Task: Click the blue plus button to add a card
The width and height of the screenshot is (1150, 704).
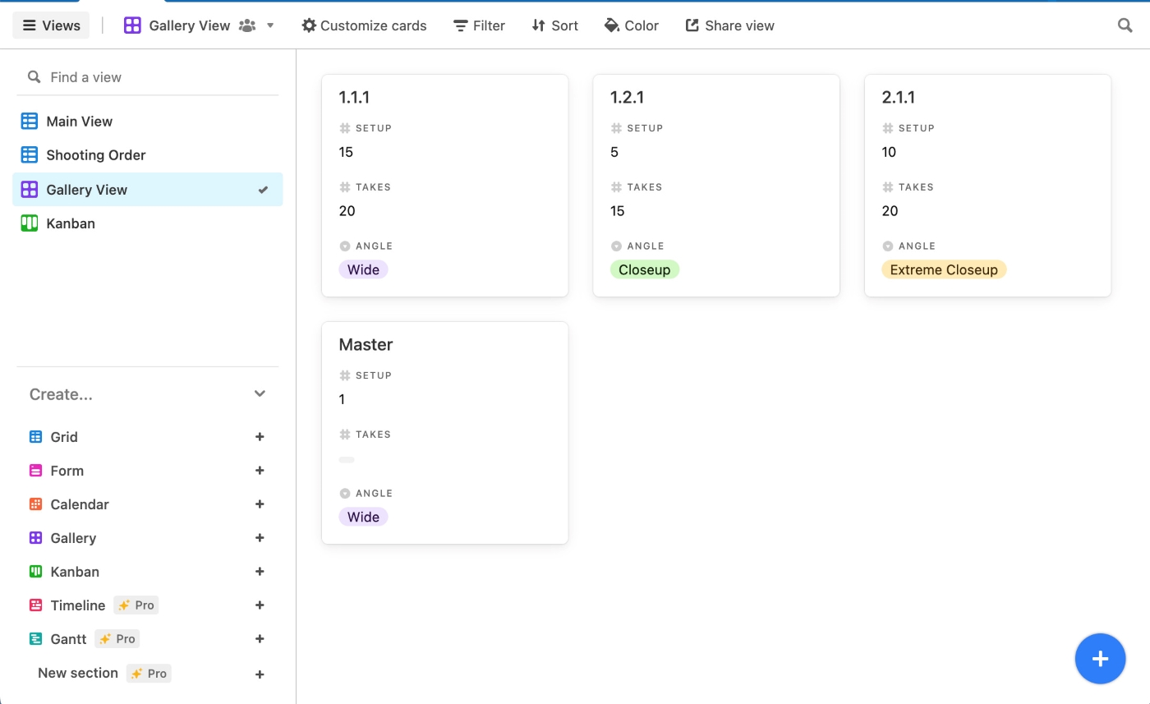Action: pyautogui.click(x=1100, y=658)
